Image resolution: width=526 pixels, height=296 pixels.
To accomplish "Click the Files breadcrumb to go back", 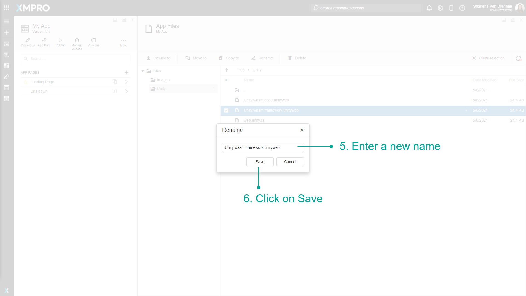I will (240, 70).
